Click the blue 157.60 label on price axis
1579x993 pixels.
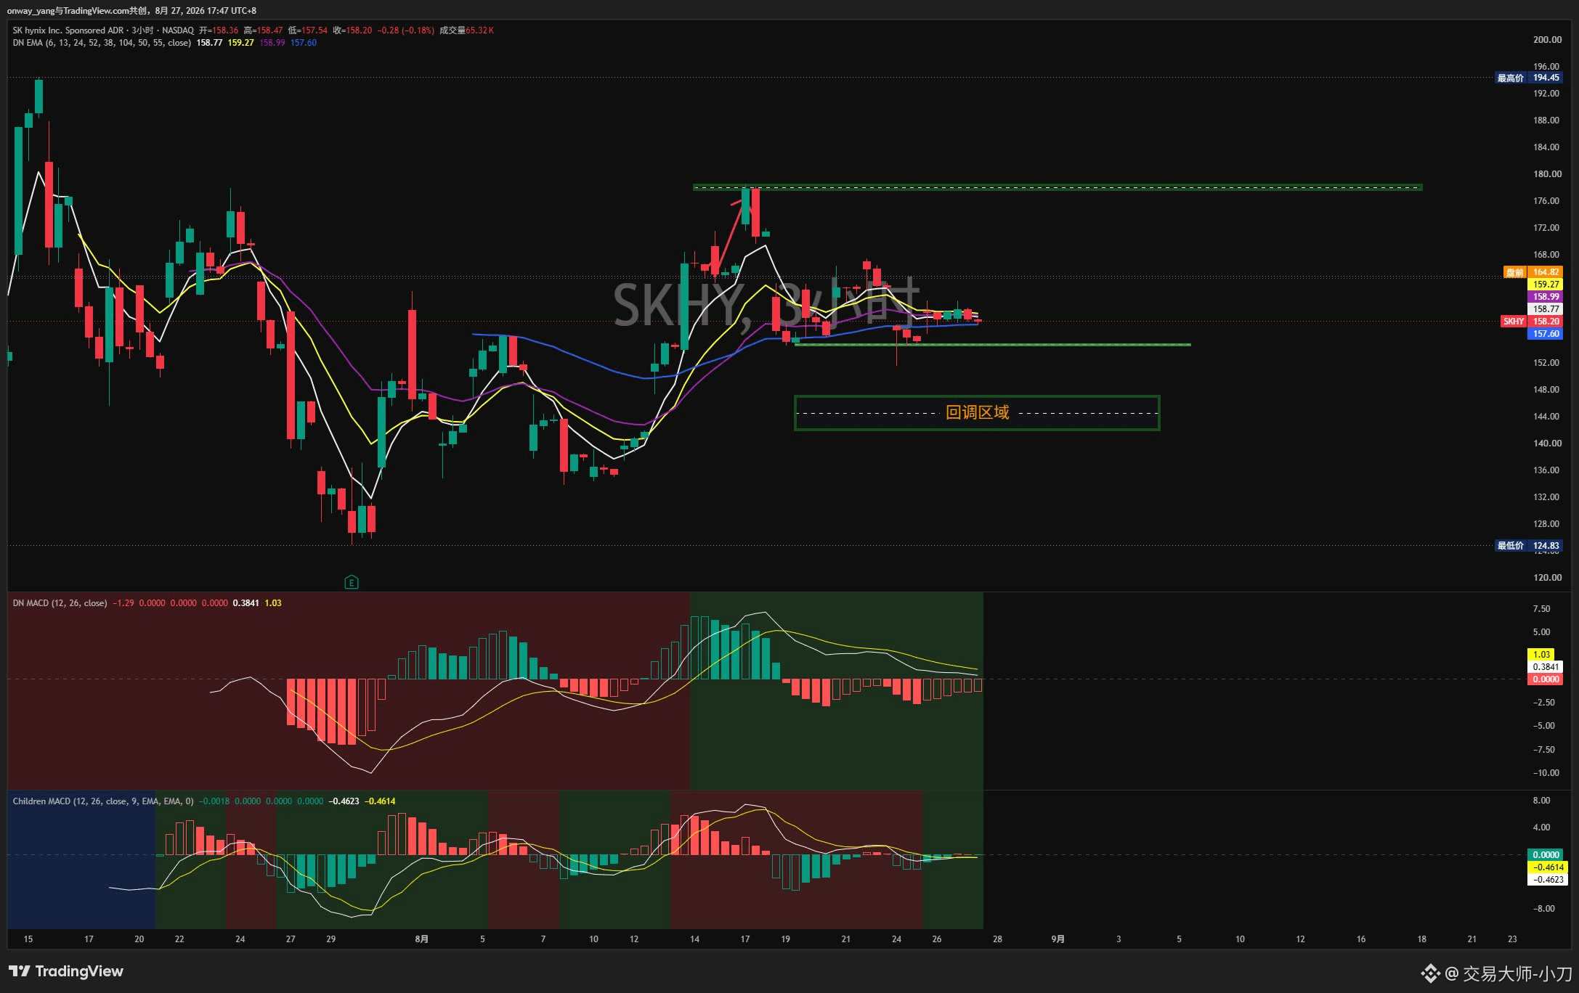pos(1546,334)
